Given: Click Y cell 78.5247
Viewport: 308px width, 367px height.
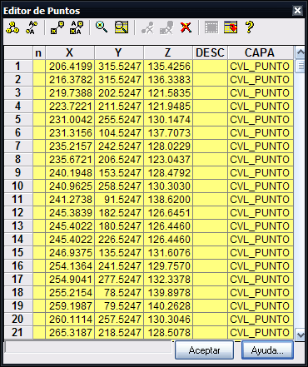Looking at the screenshot, I should tap(119, 292).
